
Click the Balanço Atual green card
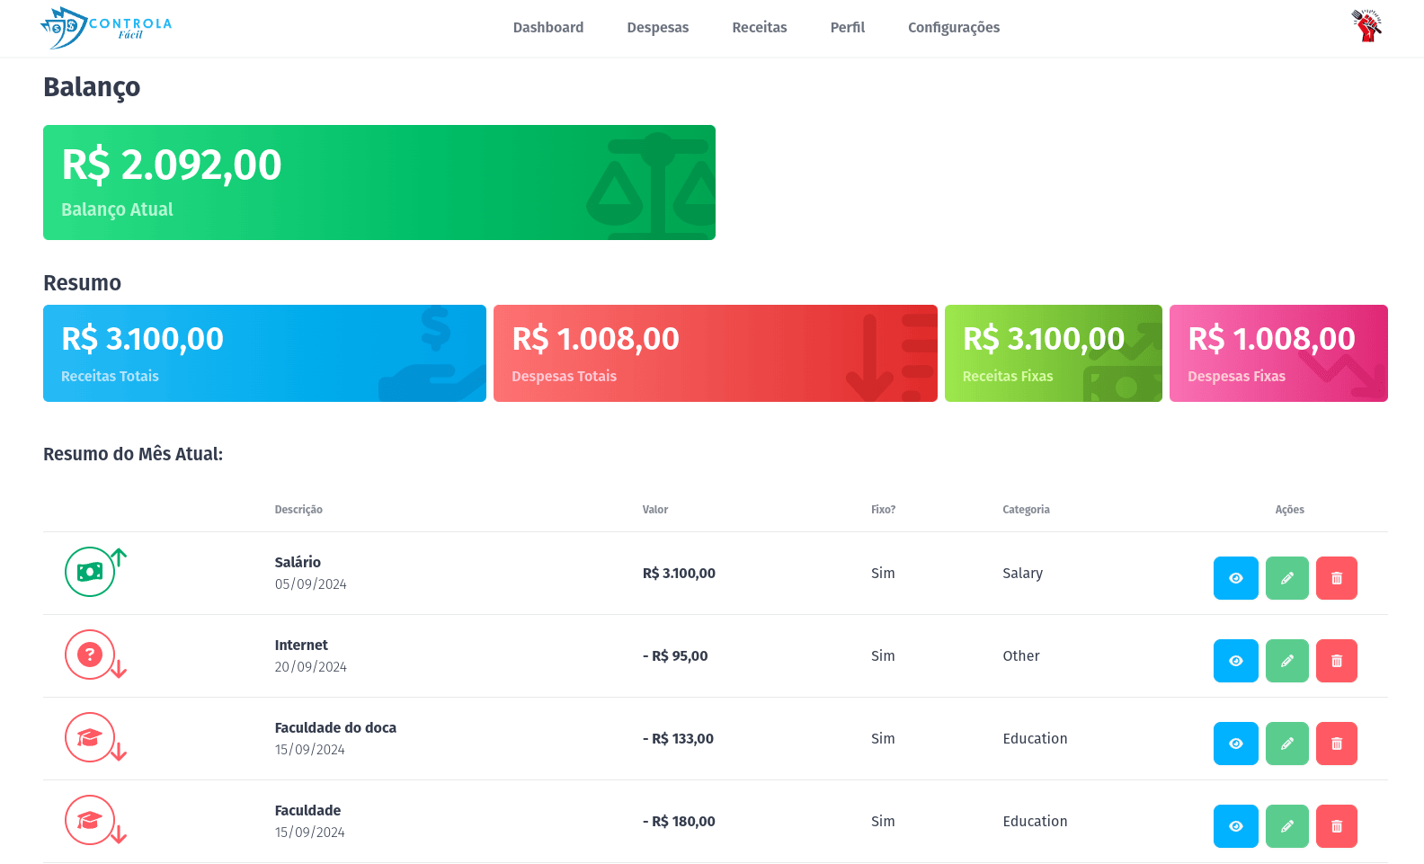tap(379, 183)
